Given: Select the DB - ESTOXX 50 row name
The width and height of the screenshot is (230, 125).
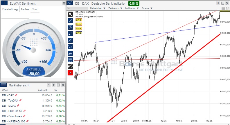Looking at the screenshot, I should (x=12, y=111).
